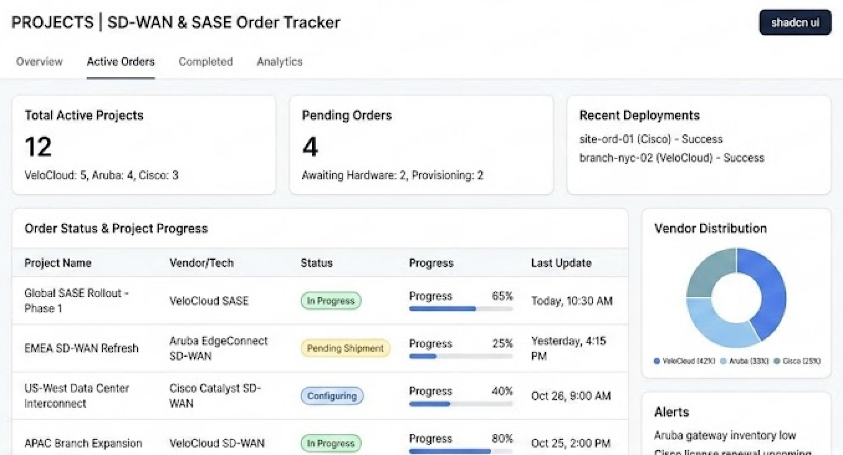843x455 pixels.
Task: Open the EMEA SD-WAN Refresh project row
Action: [x=81, y=348]
